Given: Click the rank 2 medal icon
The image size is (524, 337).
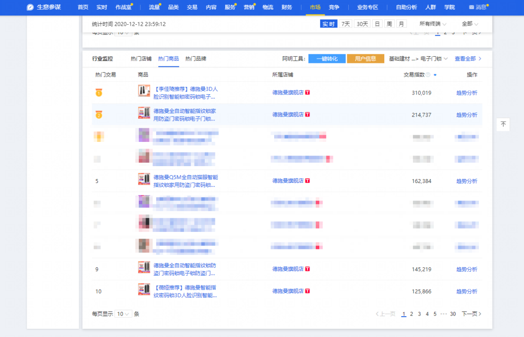Looking at the screenshot, I should pos(99,115).
